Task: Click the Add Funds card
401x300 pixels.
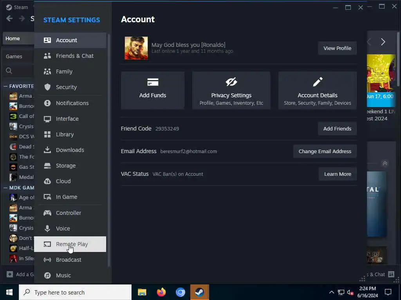Action: point(153,90)
